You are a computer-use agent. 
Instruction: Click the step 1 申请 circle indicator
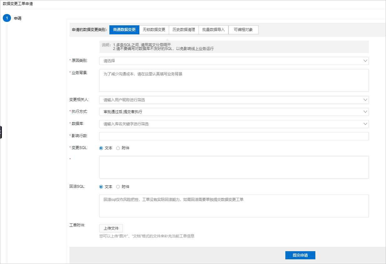point(7,18)
